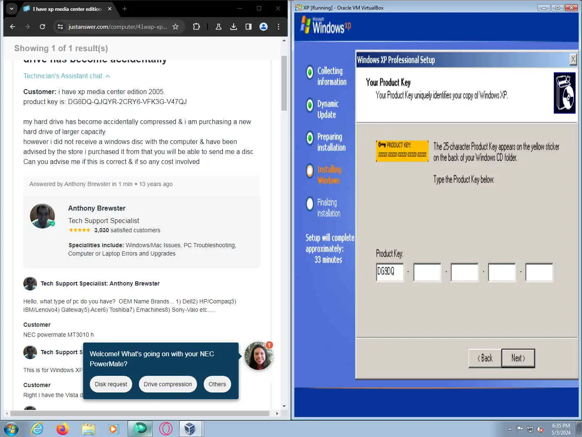The height and width of the screenshot is (437, 582).
Task: Choose the Others chat option
Action: click(217, 384)
